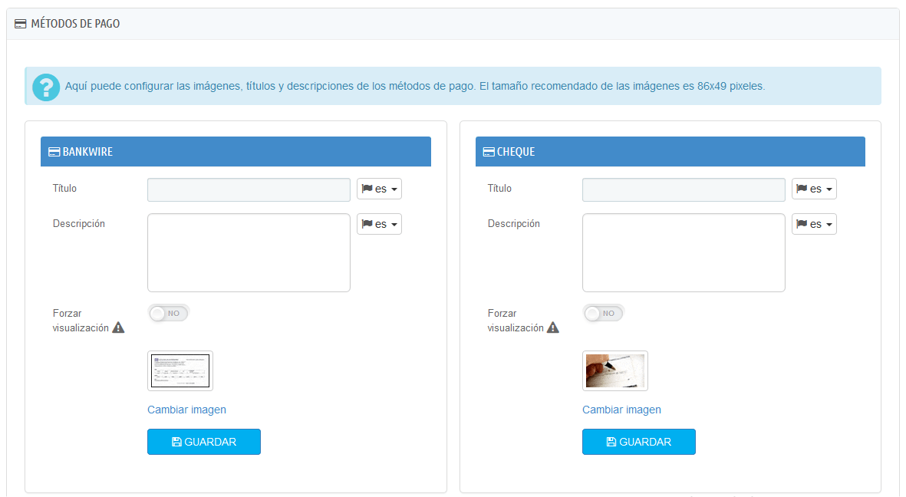Click the blue question mark help icon

tap(45, 87)
